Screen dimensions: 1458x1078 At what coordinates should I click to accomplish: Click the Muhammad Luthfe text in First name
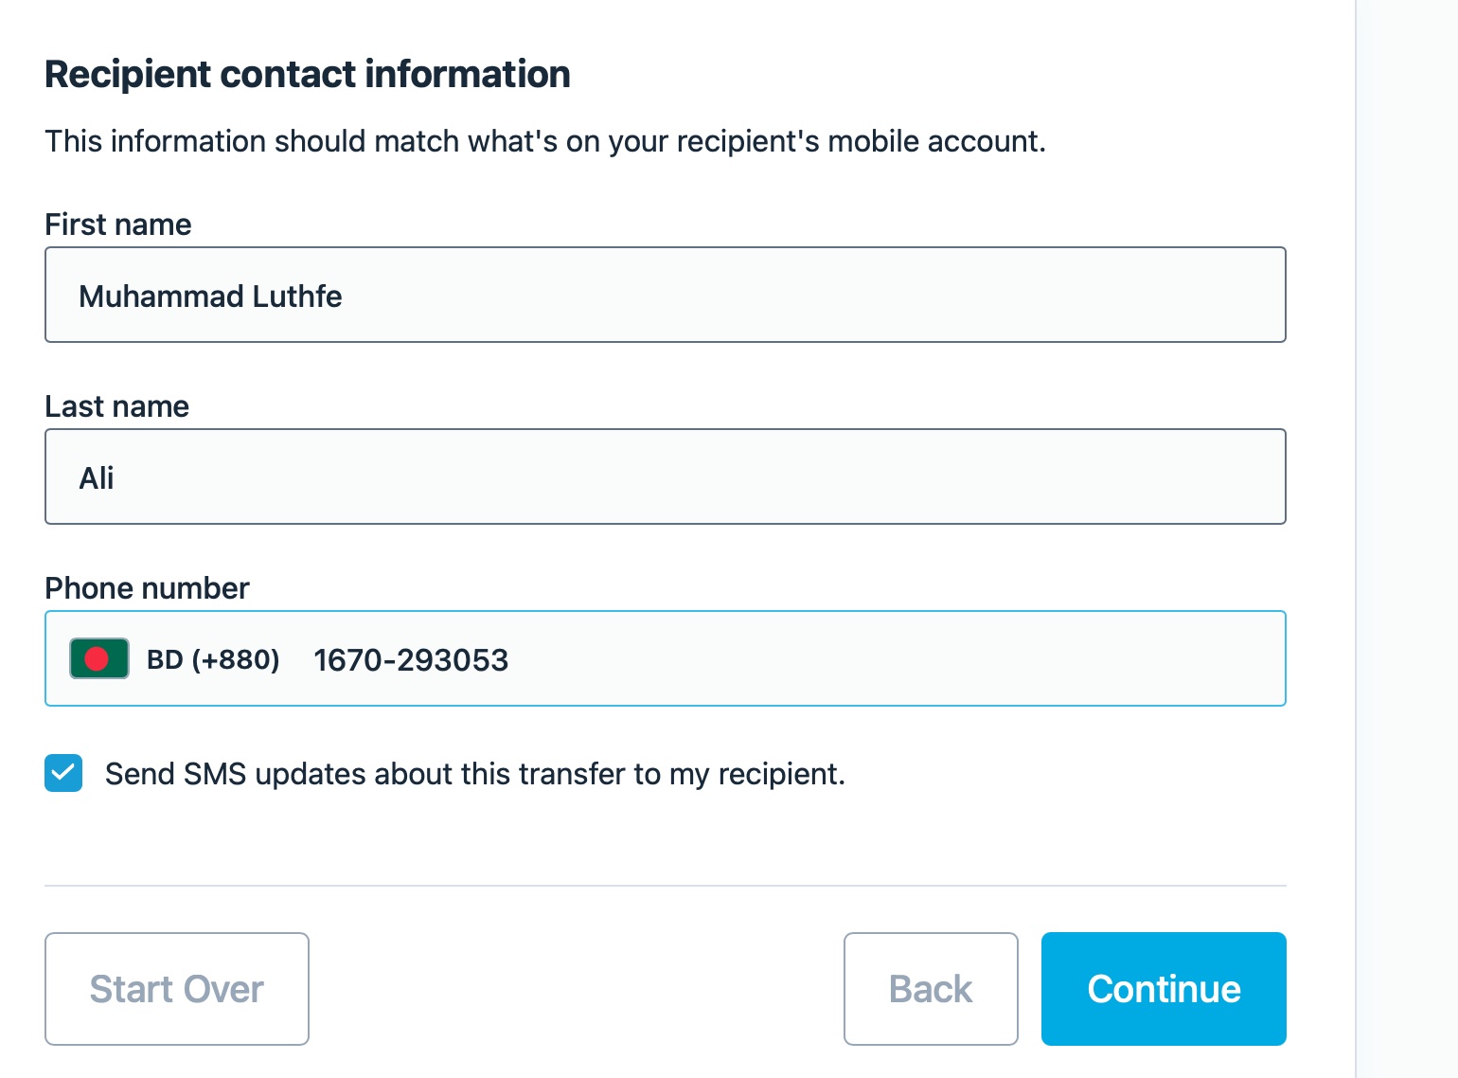tap(210, 296)
